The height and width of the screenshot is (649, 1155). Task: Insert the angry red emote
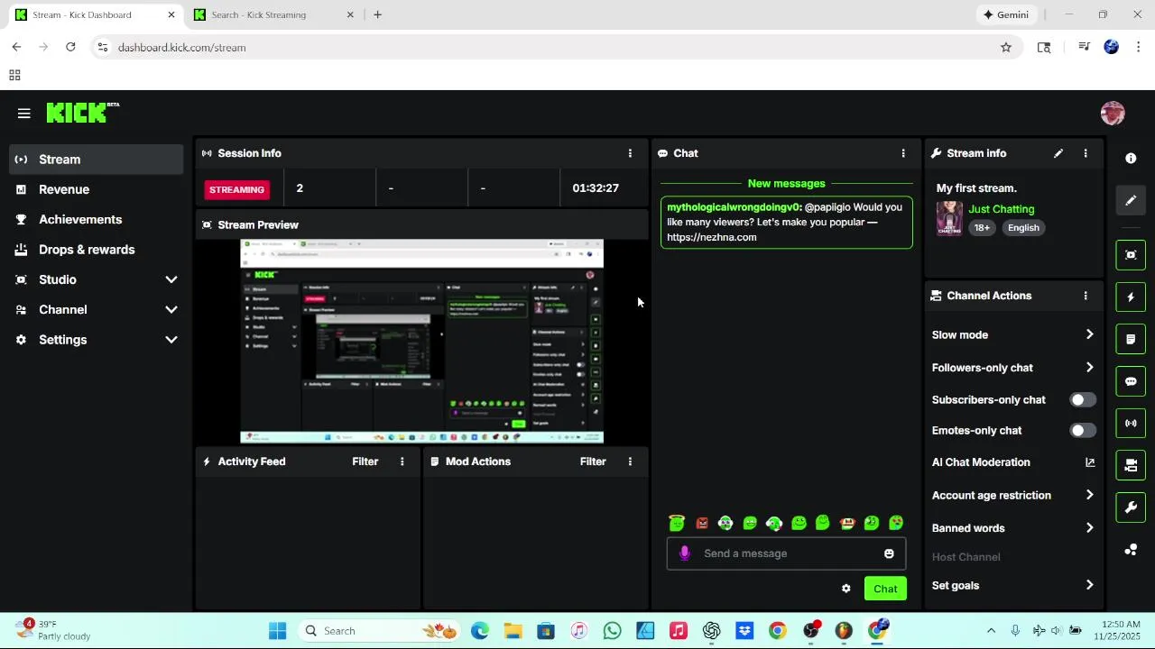(702, 523)
